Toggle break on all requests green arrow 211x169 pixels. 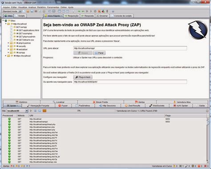pyautogui.click(x=79, y=11)
